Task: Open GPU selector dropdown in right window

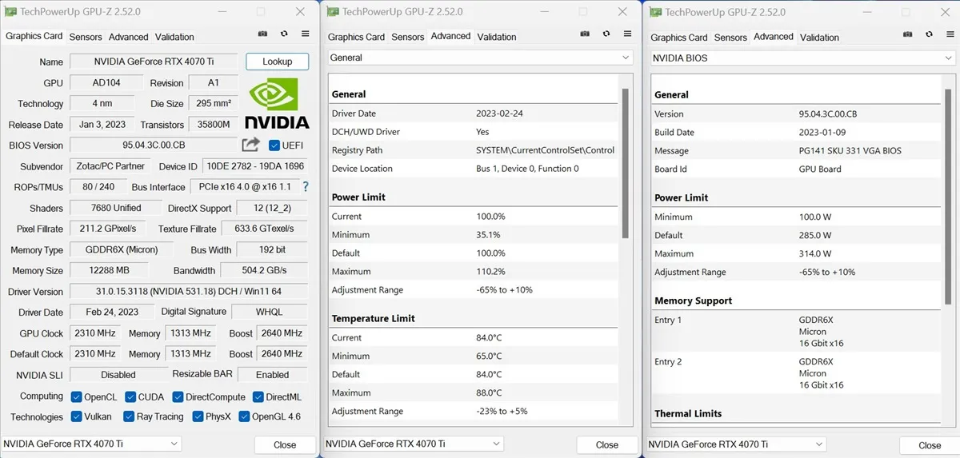Action: point(736,444)
